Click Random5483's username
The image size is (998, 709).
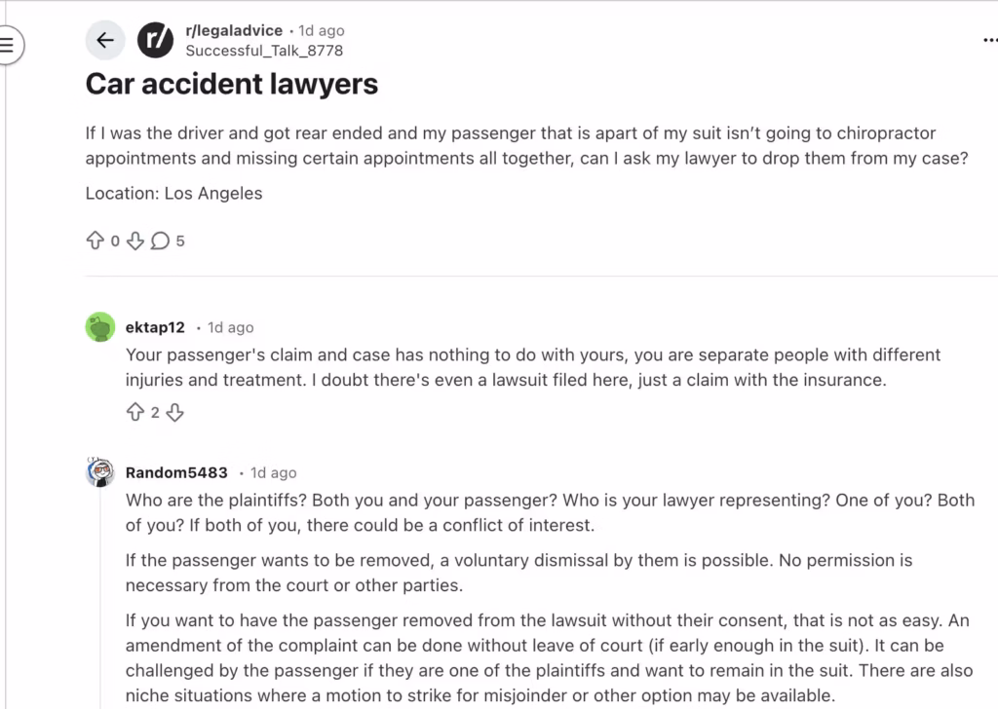[176, 472]
